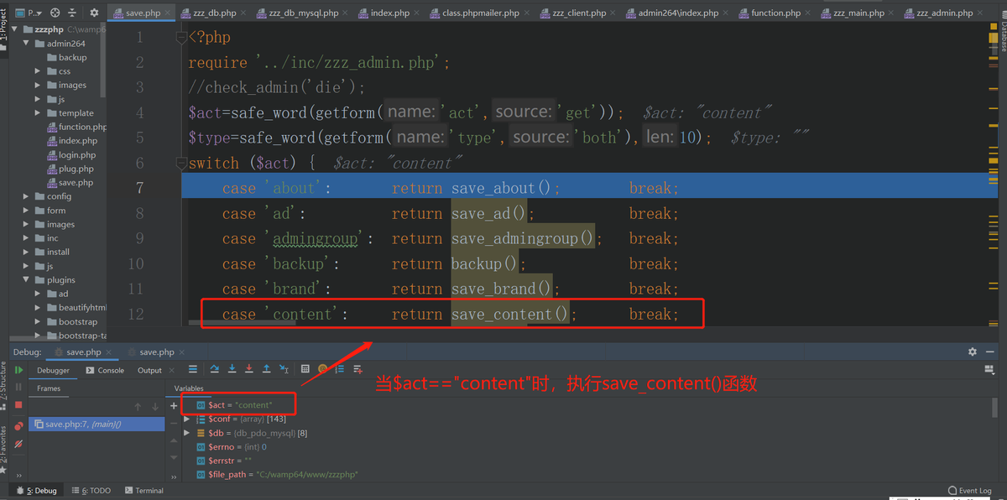Open the Evaluate Expression calculator
This screenshot has width=1007, height=500.
(305, 369)
